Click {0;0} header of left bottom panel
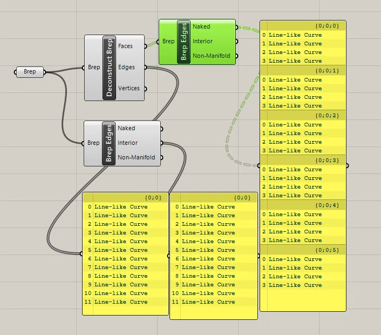 [x=126, y=198]
